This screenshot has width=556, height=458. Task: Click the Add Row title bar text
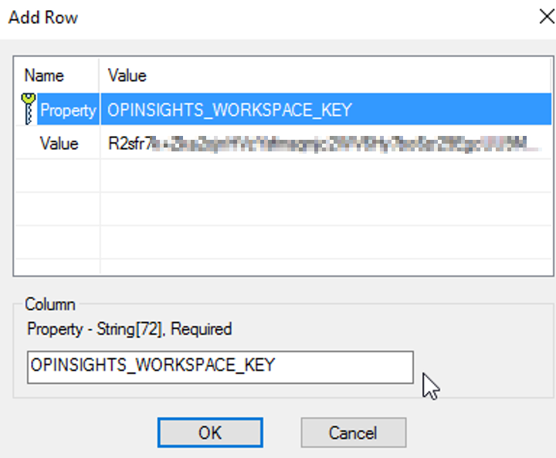coord(43,17)
